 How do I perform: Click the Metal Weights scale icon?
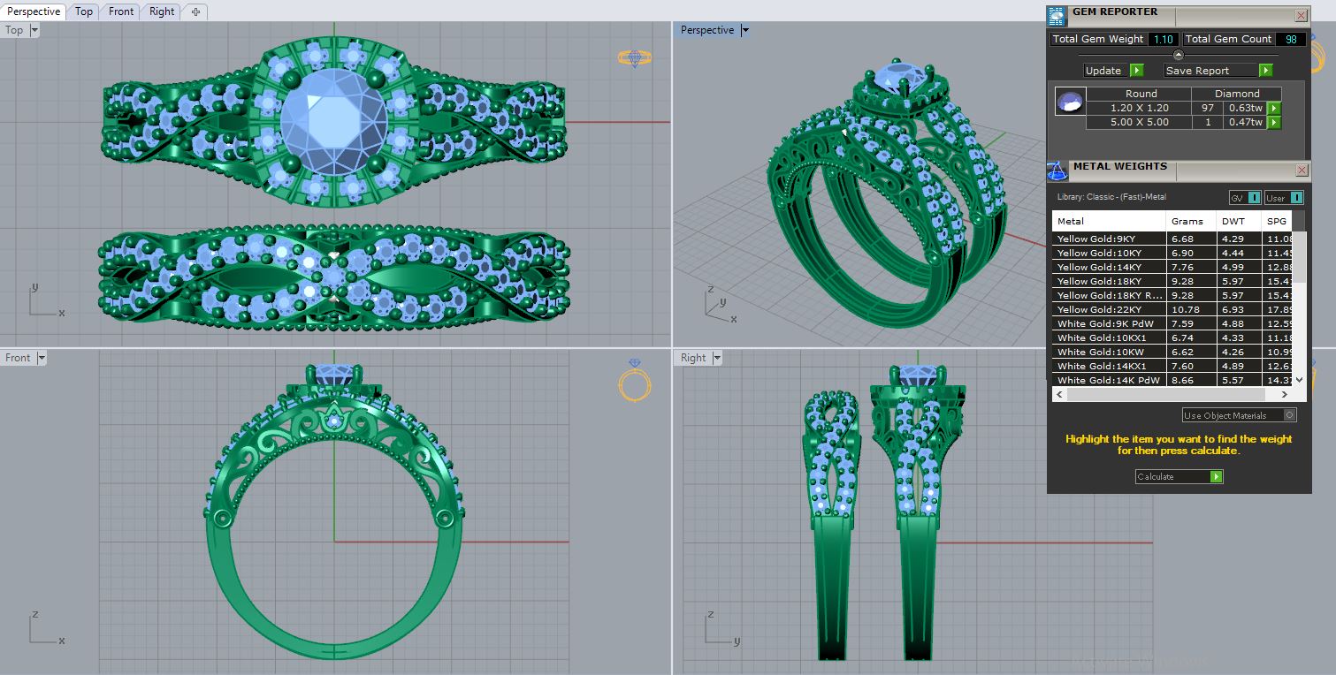pos(1057,171)
